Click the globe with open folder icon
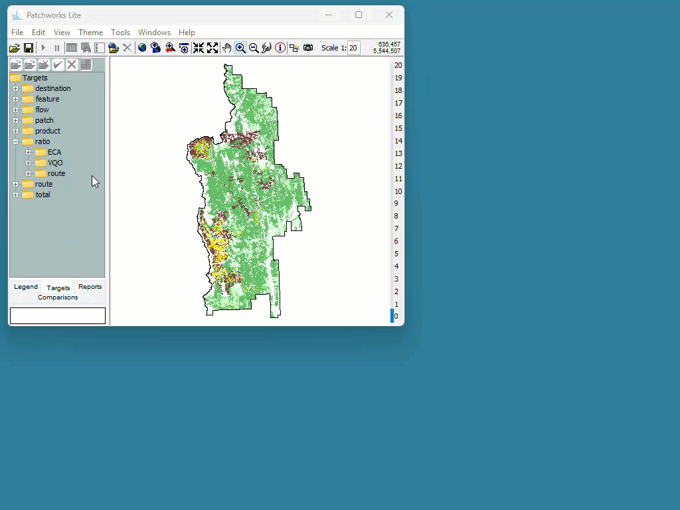Screen dimensions: 680x510 point(114,48)
